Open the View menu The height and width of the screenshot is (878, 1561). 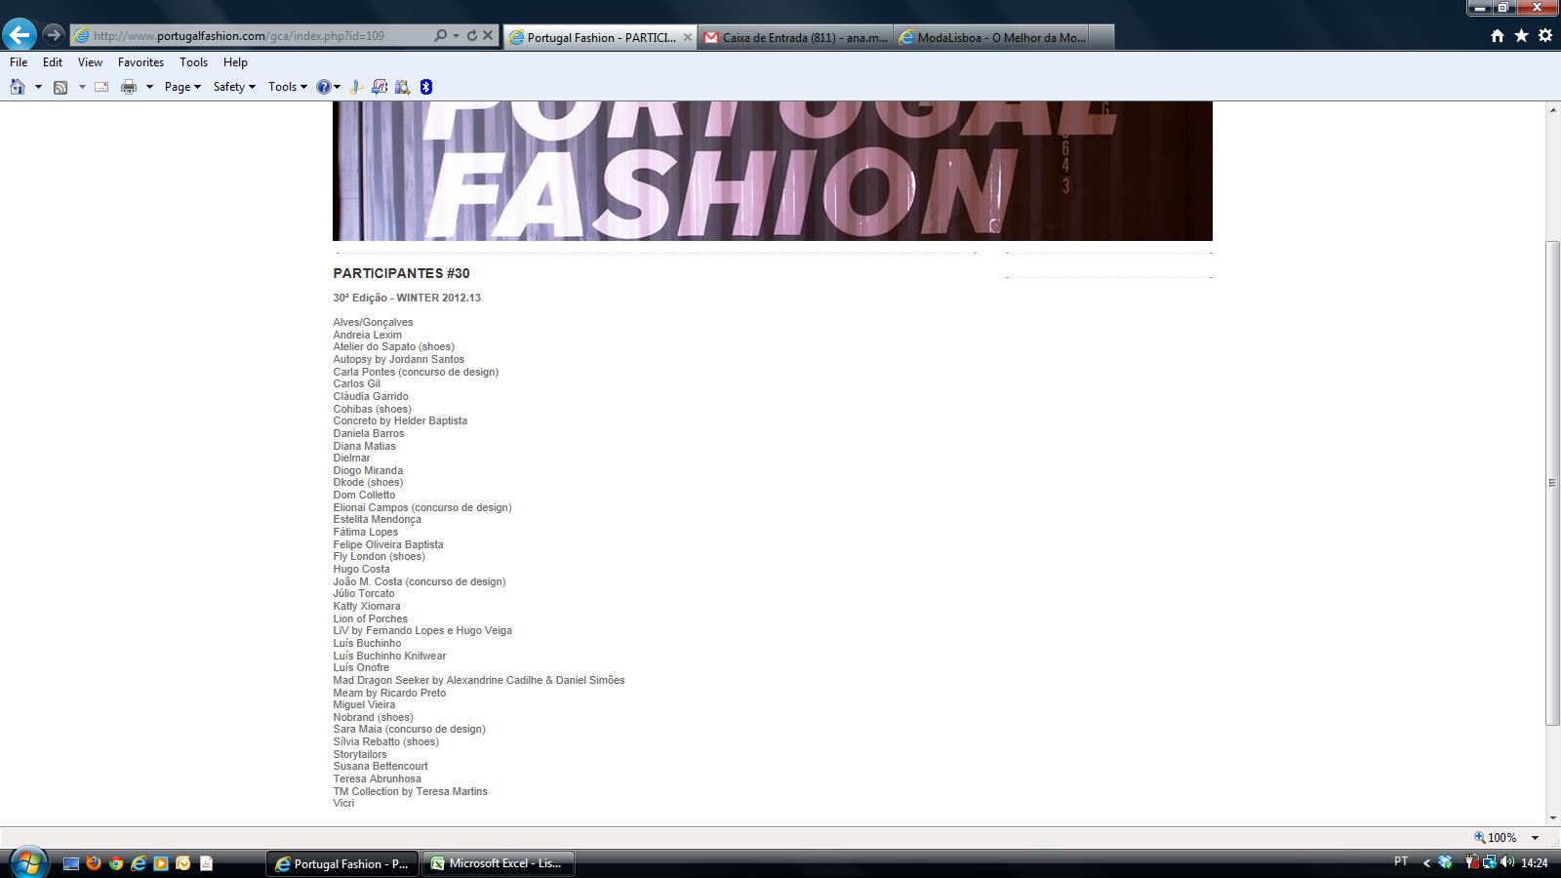(90, 61)
